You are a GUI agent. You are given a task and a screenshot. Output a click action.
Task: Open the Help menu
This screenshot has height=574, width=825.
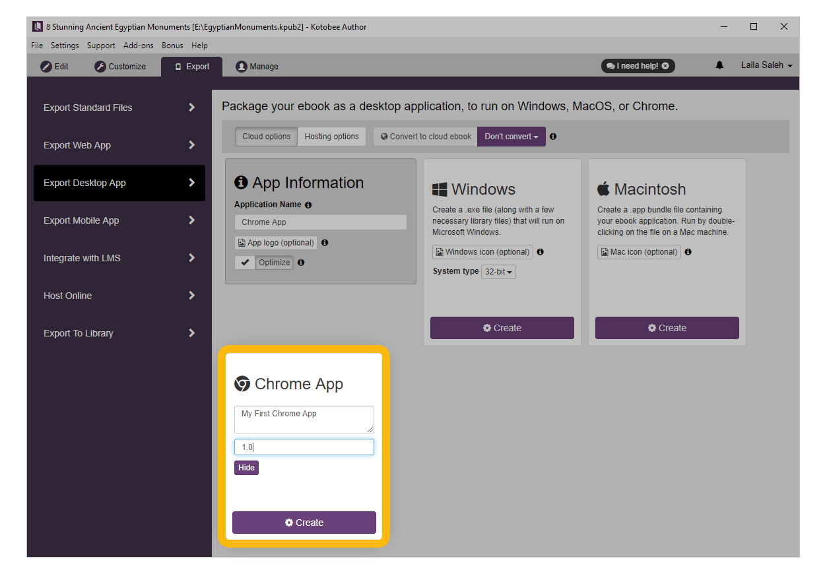[x=199, y=46]
